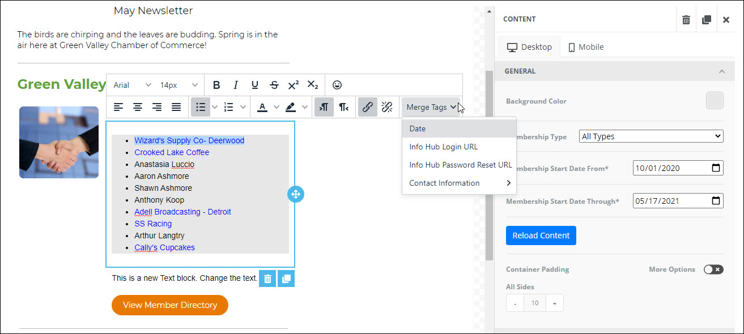Switch to the Mobile tab

tap(586, 47)
